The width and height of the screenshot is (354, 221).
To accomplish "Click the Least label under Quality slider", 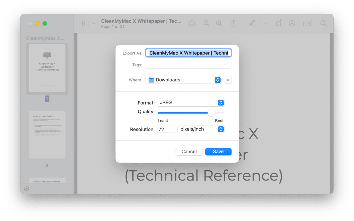I will tap(163, 121).
